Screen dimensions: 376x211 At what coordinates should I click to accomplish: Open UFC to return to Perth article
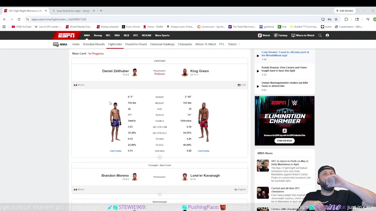pos(290,163)
